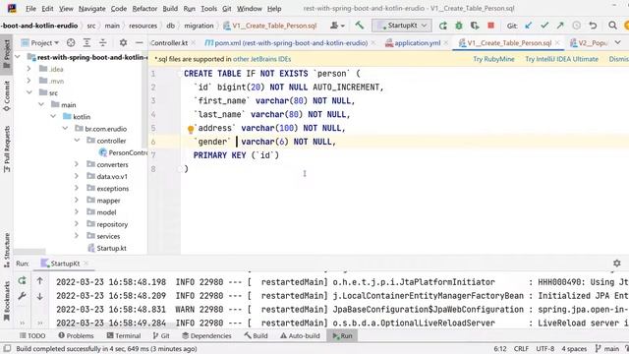Click Try IntelliJ IDEA Ultimate link

[561, 59]
